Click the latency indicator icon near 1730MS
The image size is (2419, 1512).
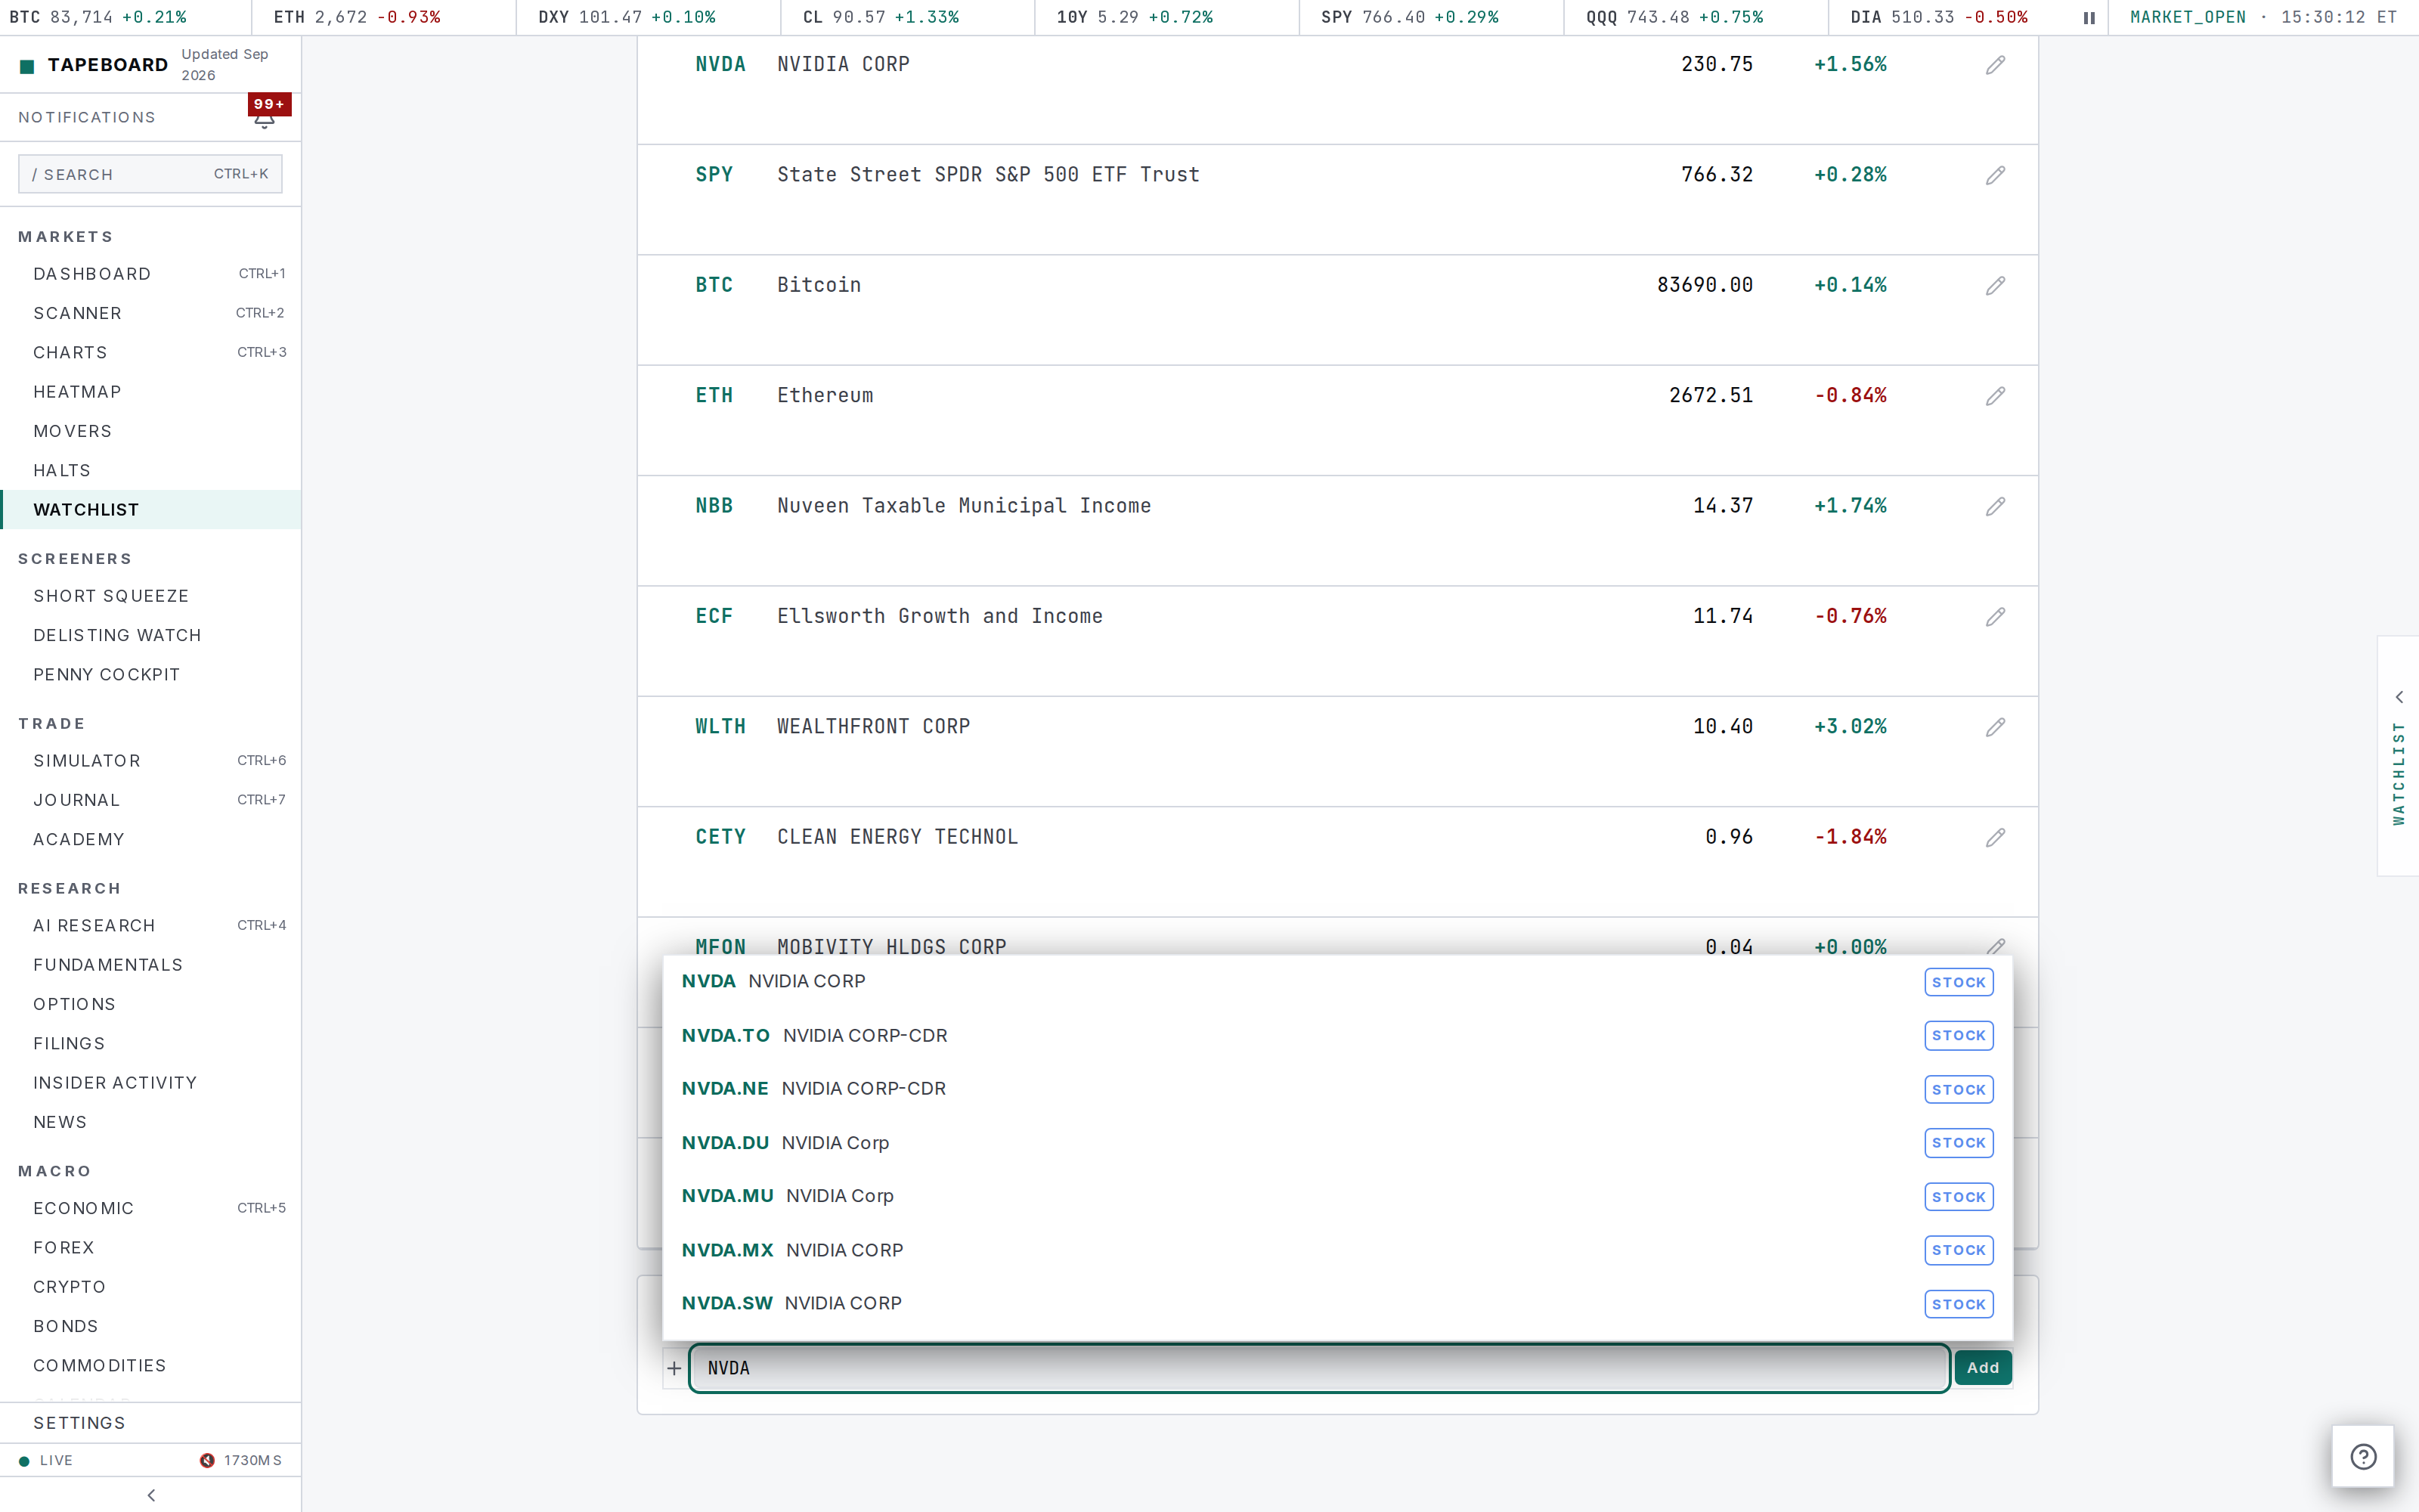pyautogui.click(x=207, y=1460)
